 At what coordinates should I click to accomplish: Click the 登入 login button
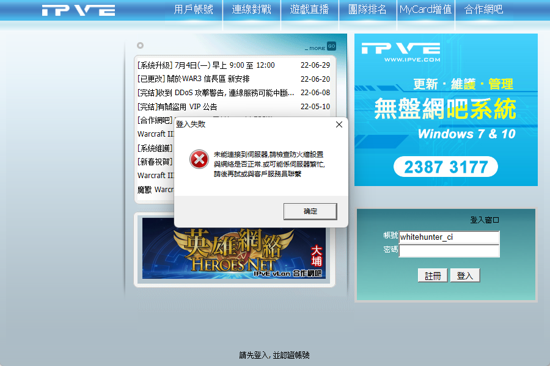465,276
